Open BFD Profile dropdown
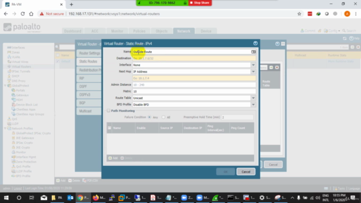Image resolution: width=361 pixels, height=203 pixels. (x=253, y=105)
